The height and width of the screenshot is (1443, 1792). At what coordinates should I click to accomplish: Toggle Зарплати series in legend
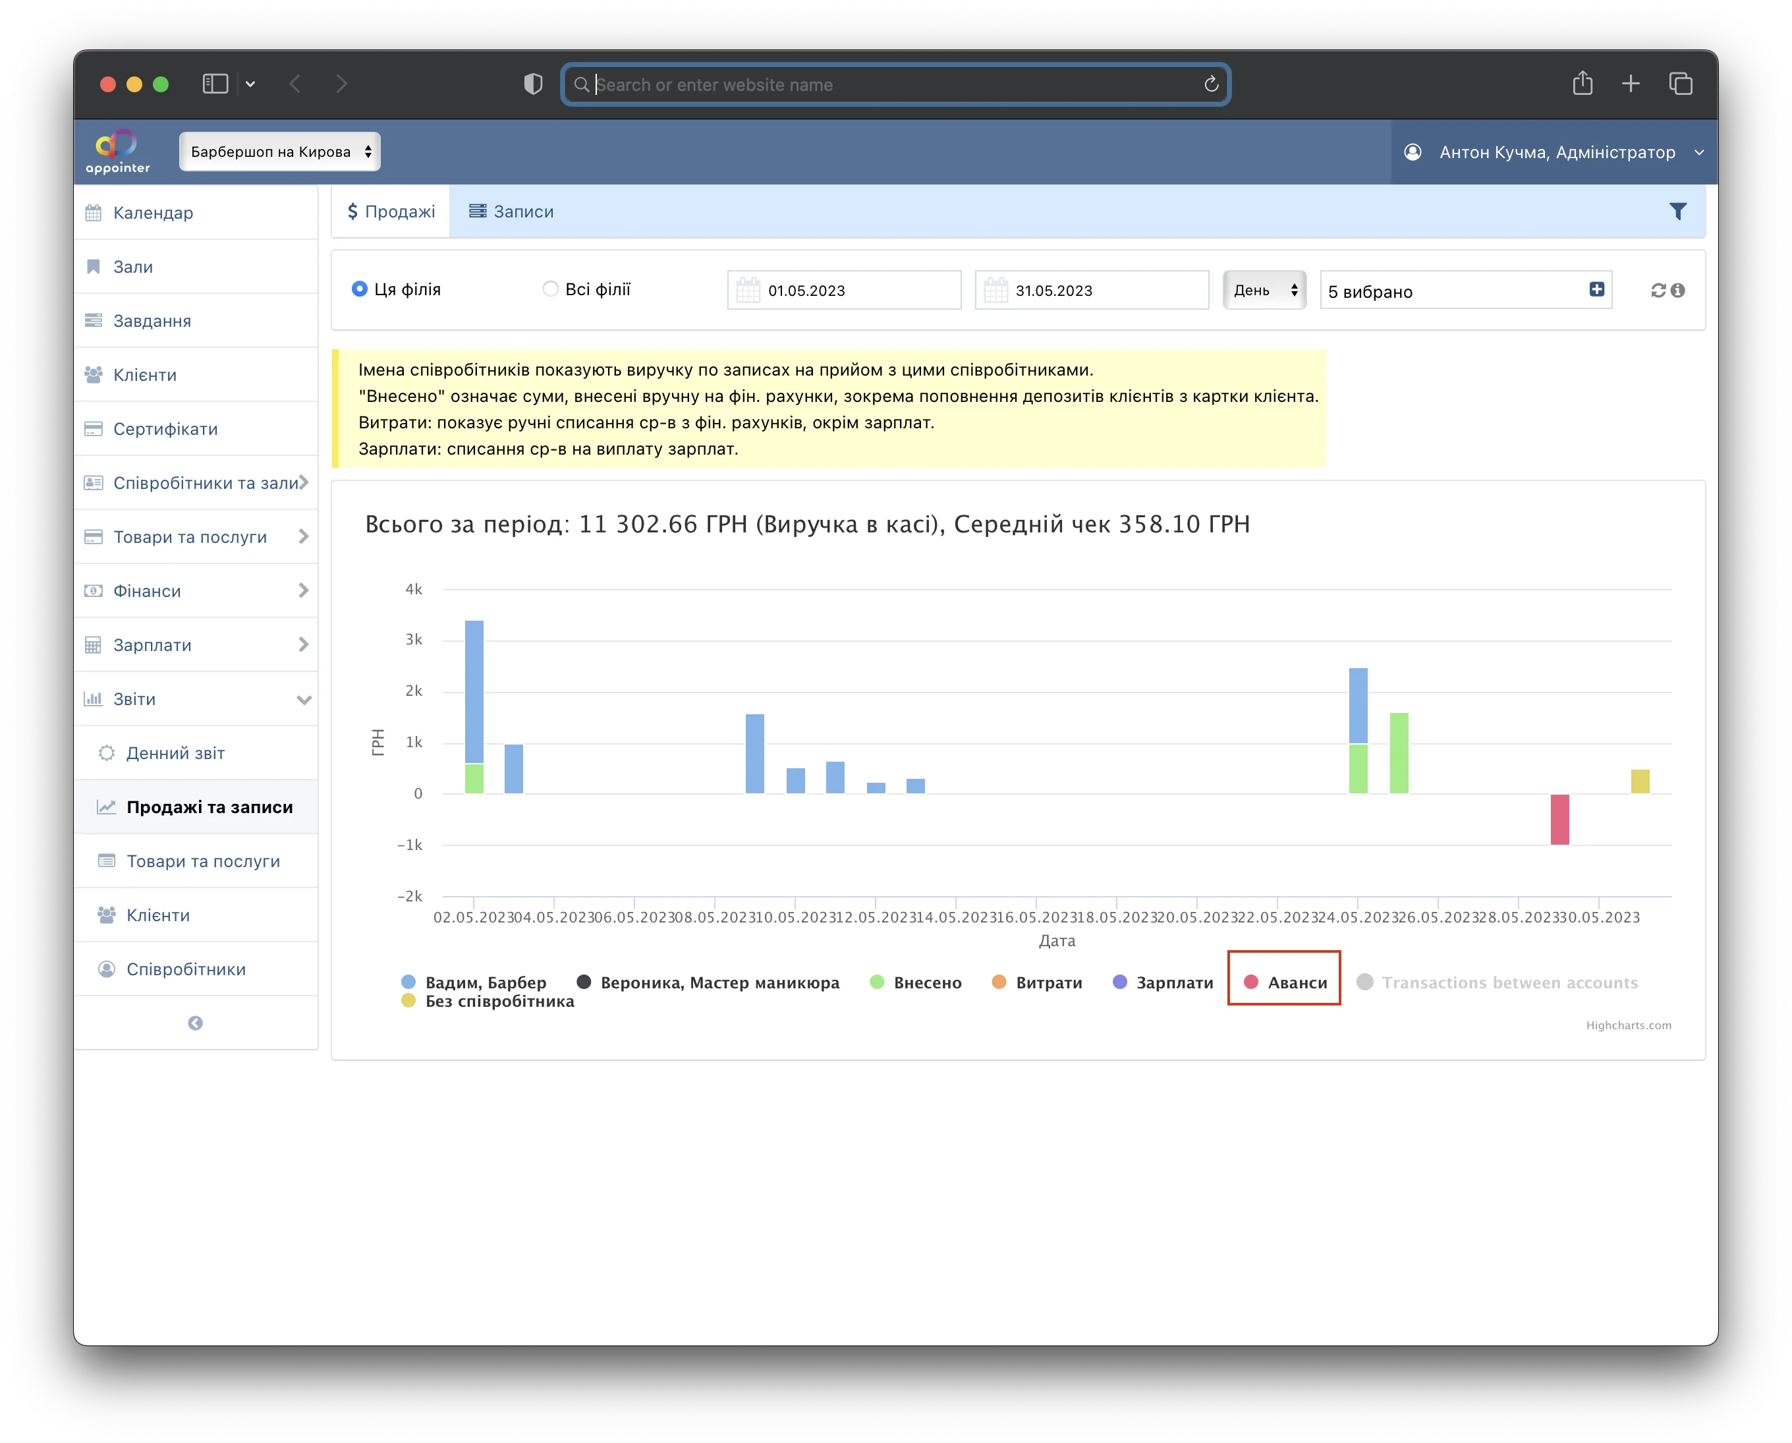pyautogui.click(x=1162, y=982)
